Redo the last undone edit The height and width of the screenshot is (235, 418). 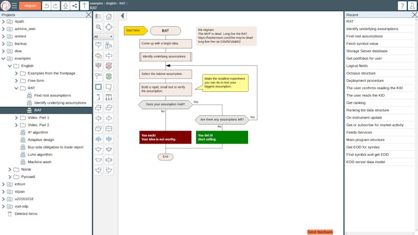[x=55, y=6]
